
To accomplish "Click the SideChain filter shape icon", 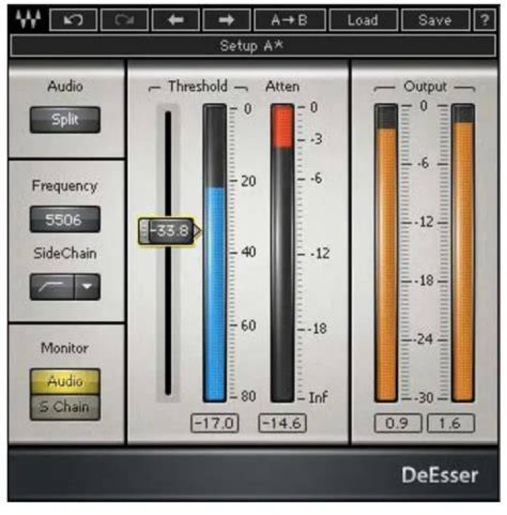I will point(52,287).
